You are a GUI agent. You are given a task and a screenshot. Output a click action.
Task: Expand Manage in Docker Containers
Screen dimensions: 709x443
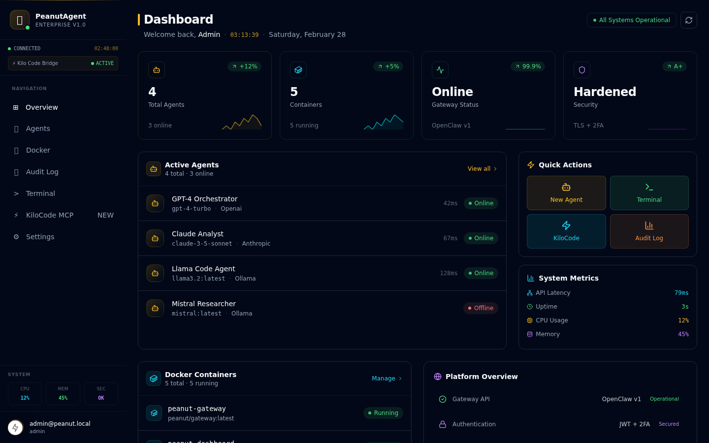click(387, 379)
